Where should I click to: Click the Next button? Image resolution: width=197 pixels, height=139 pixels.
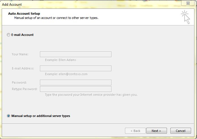coord(156,131)
